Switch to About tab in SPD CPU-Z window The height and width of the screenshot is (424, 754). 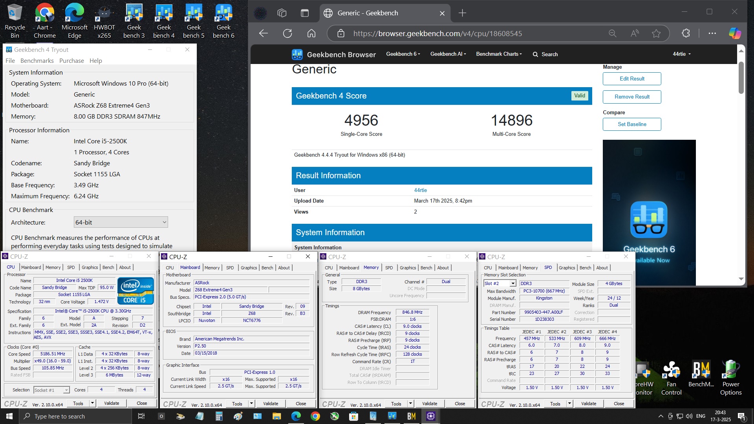tap(602, 268)
